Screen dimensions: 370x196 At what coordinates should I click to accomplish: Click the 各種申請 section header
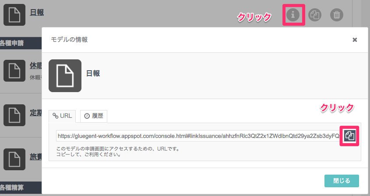[x=21, y=43]
